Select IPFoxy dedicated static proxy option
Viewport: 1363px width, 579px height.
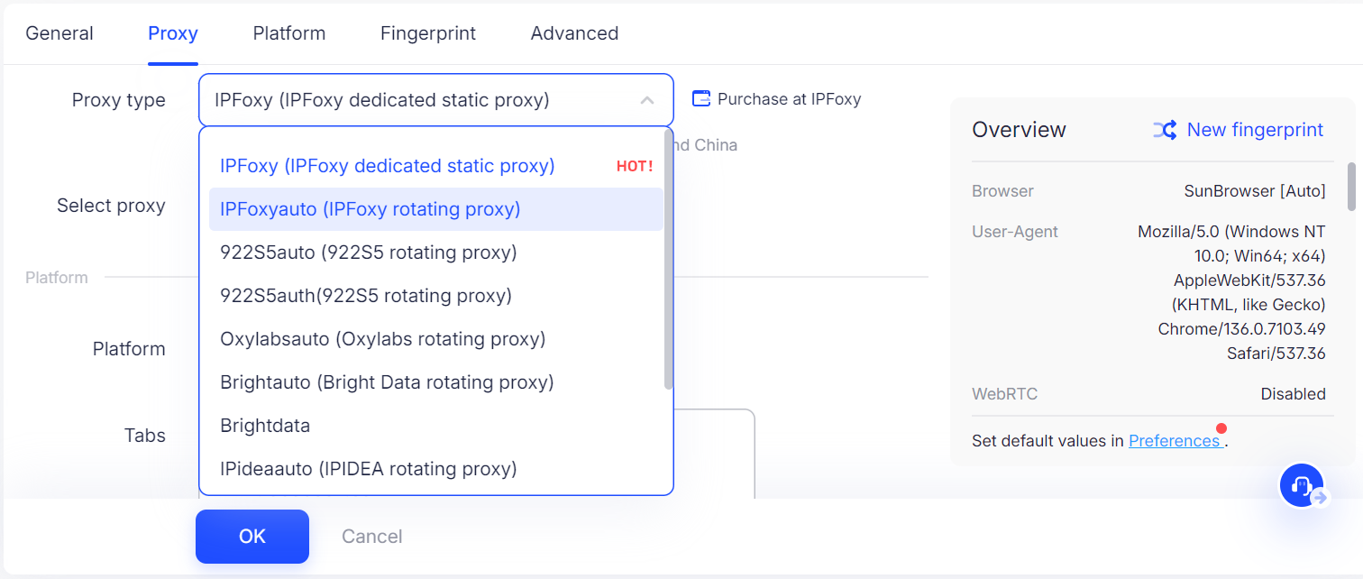point(388,166)
